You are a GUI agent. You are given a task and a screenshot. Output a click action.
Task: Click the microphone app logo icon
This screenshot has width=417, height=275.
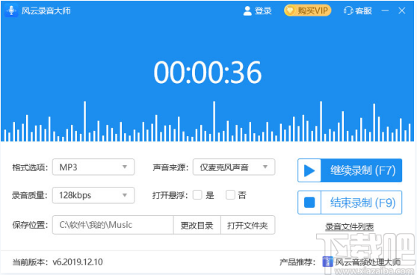coord(11,10)
